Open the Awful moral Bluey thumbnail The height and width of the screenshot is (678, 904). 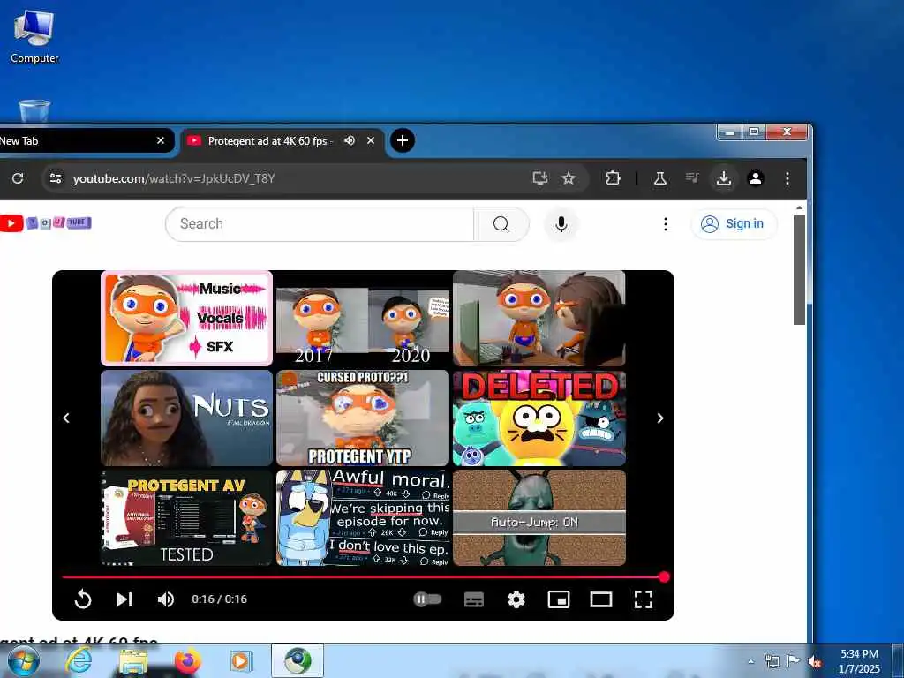(363, 517)
